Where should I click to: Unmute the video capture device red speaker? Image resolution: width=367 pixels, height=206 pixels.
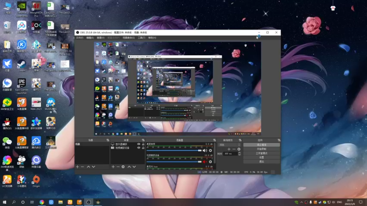click(x=205, y=162)
